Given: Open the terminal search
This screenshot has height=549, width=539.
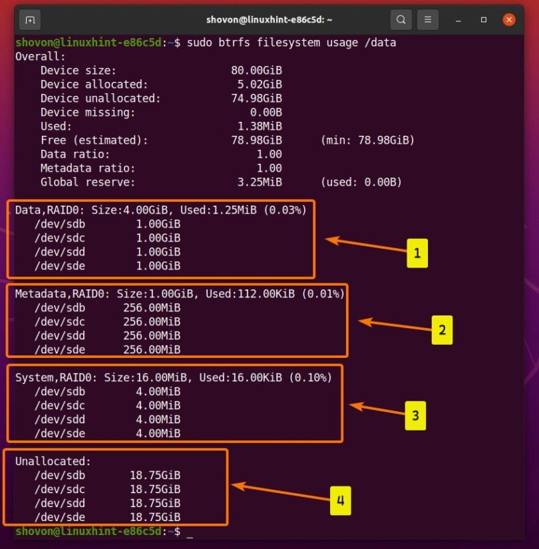Looking at the screenshot, I should click(x=401, y=19).
